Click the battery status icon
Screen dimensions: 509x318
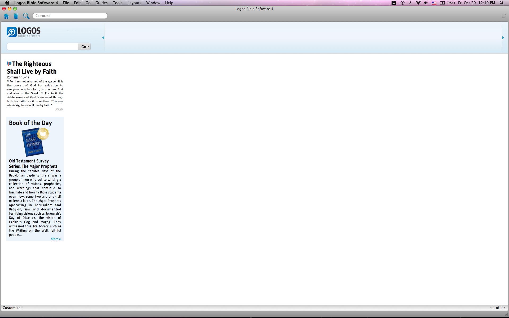[447, 3]
